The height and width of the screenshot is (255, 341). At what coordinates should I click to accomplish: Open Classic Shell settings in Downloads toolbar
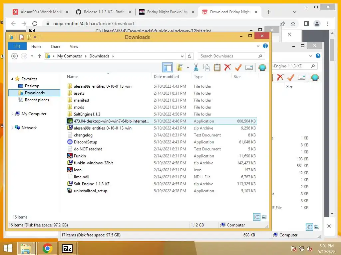point(262,68)
